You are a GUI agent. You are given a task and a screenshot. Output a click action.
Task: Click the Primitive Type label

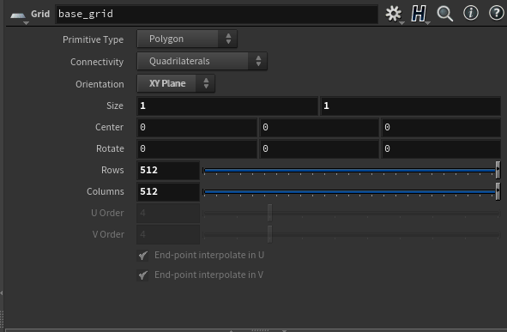pyautogui.click(x=94, y=39)
